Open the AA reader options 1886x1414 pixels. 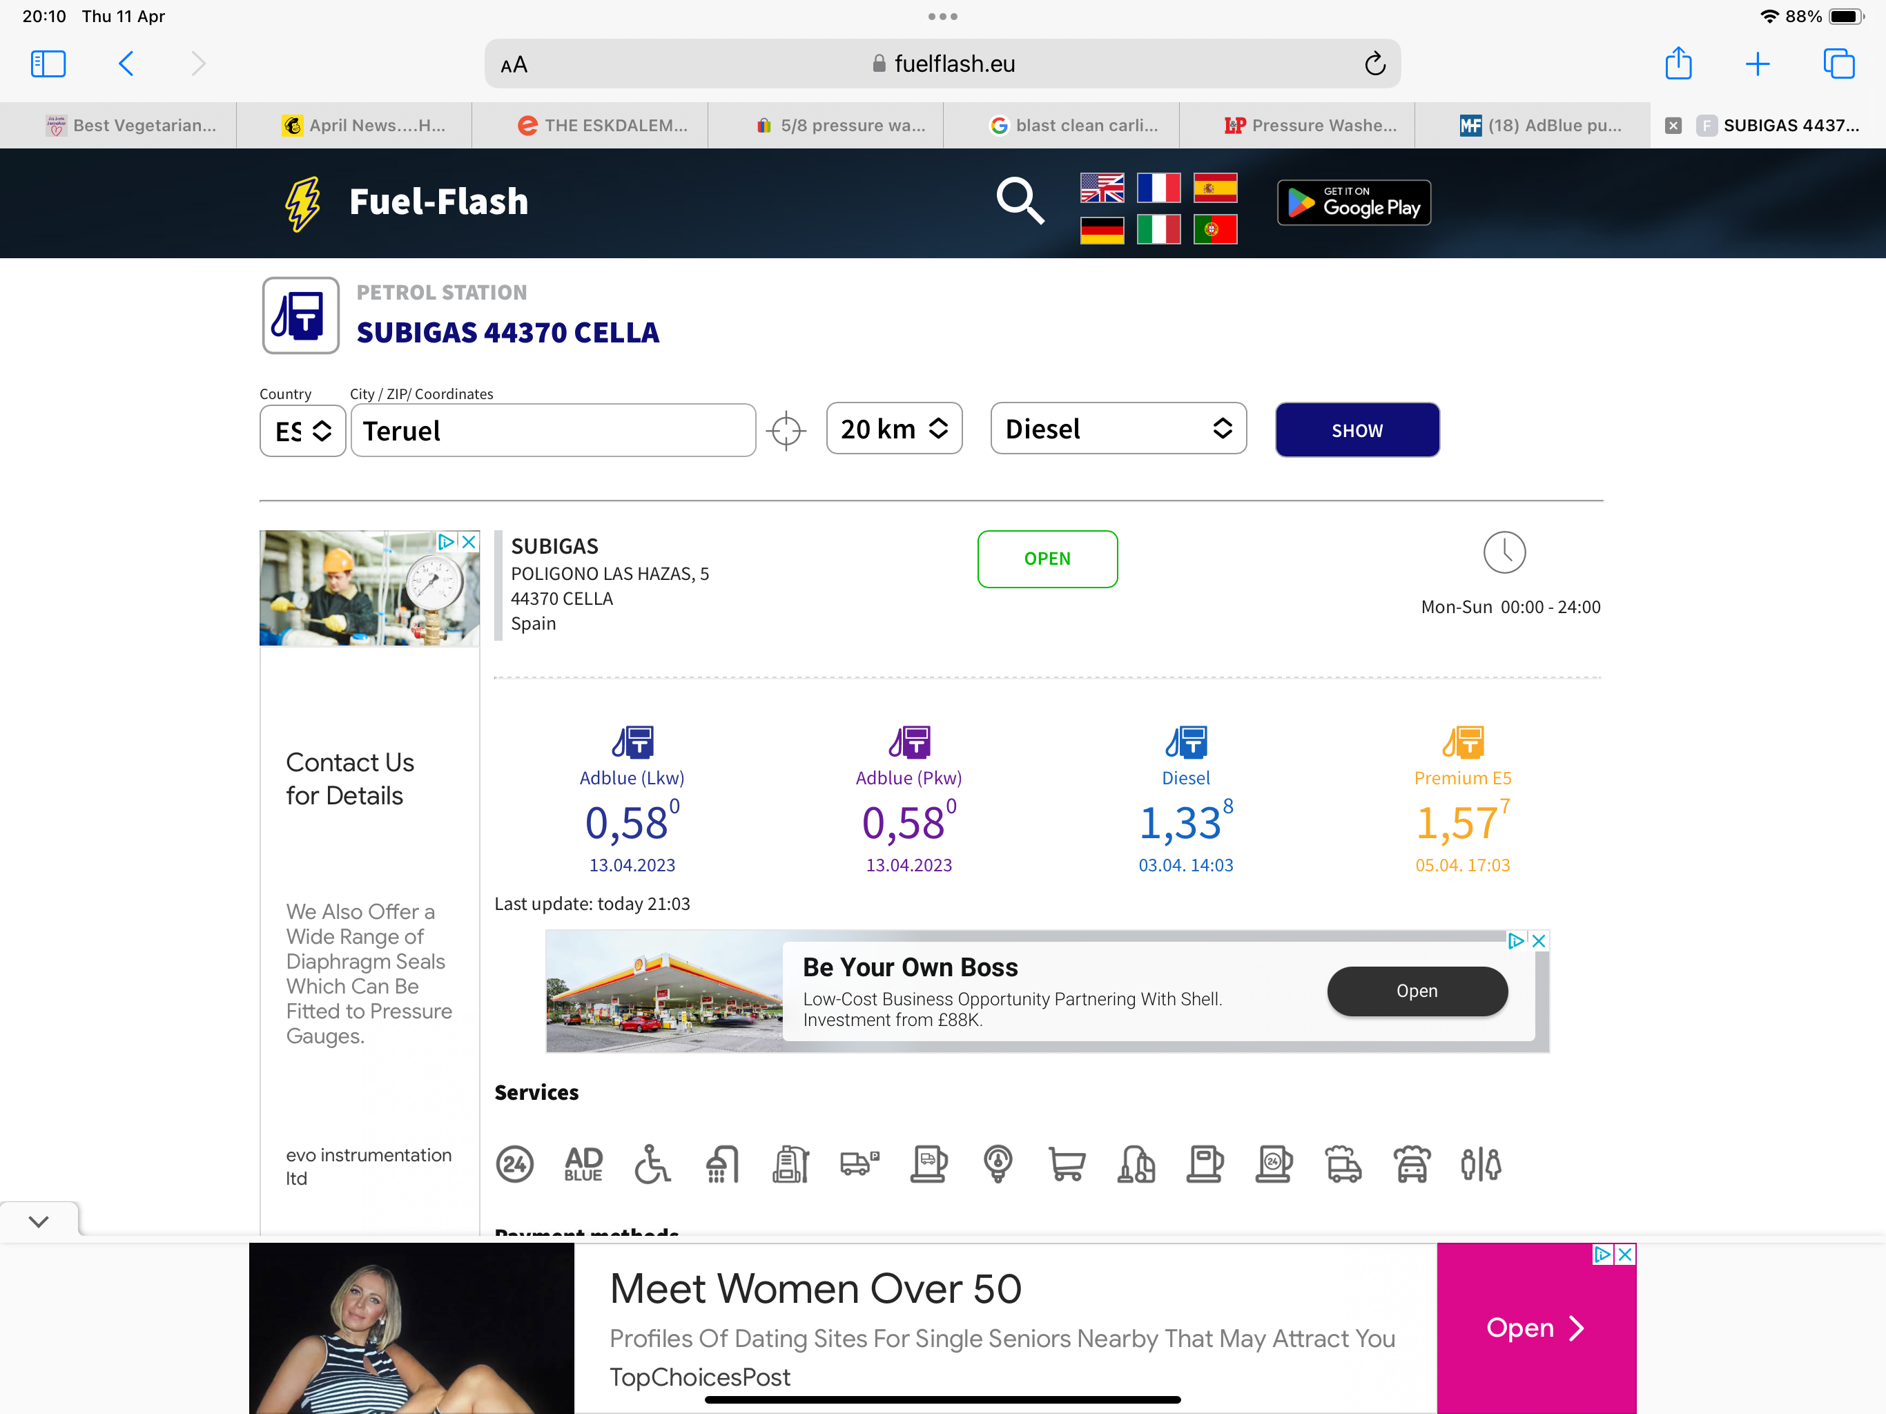pos(514,65)
